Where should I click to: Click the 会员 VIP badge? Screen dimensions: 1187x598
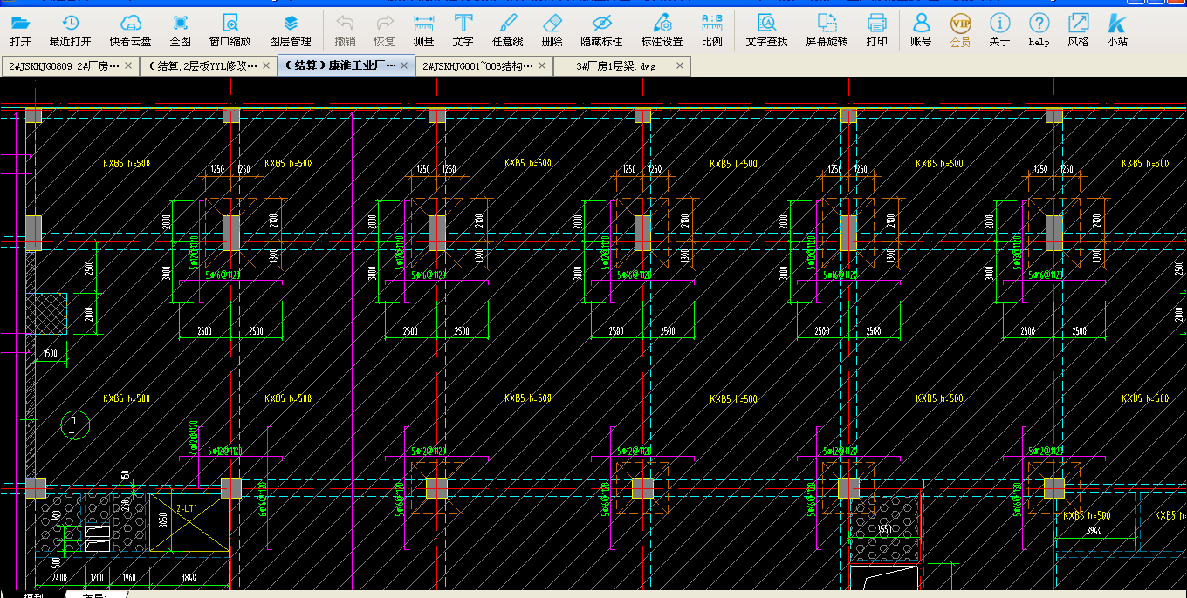[x=960, y=23]
